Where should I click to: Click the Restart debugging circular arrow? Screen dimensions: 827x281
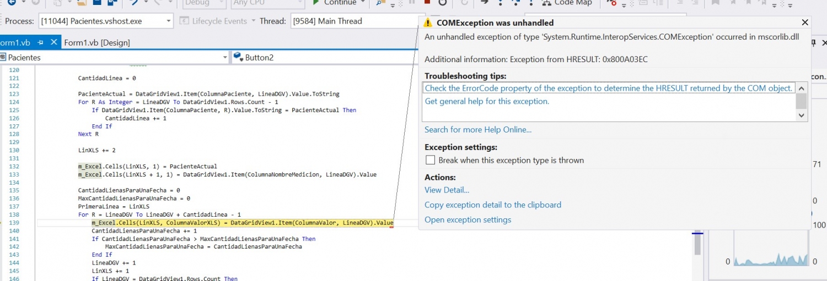point(442,3)
